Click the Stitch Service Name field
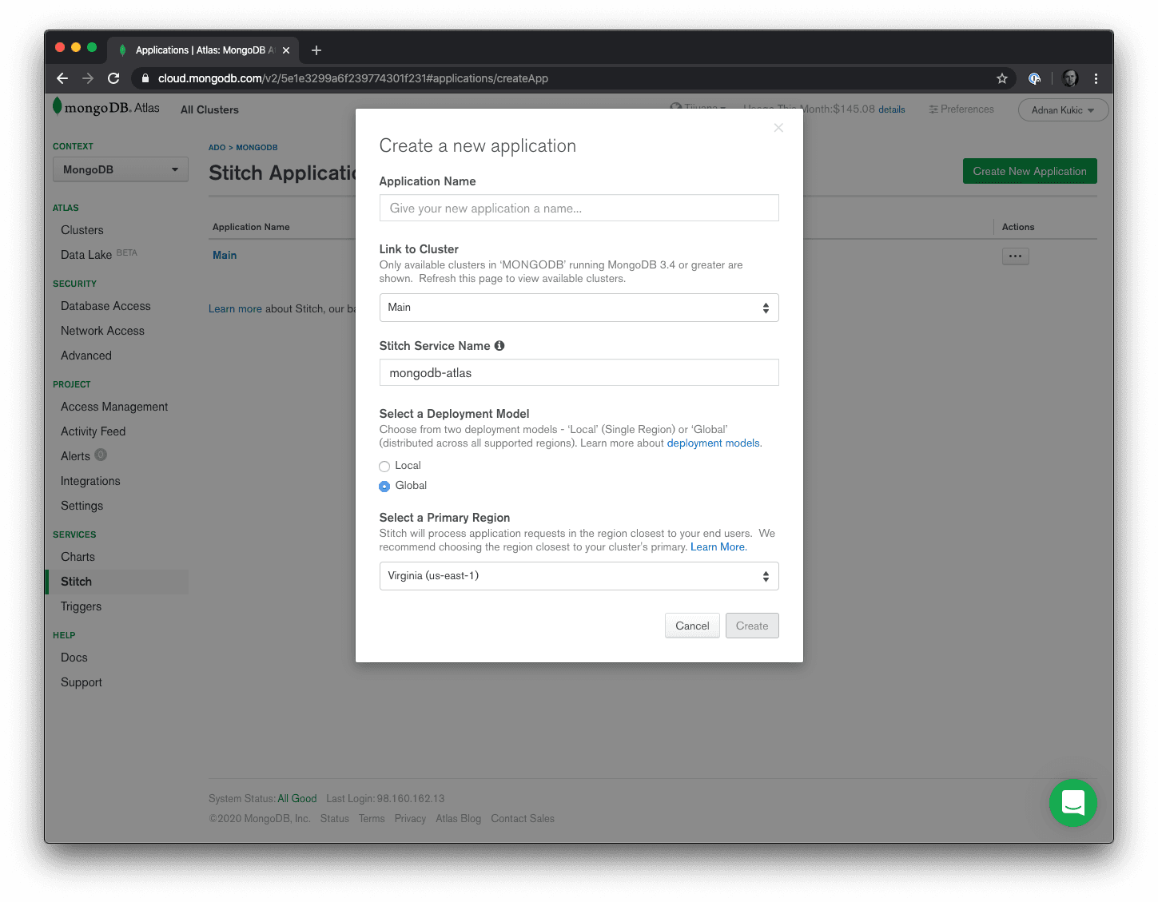The height and width of the screenshot is (902, 1158). pos(579,373)
